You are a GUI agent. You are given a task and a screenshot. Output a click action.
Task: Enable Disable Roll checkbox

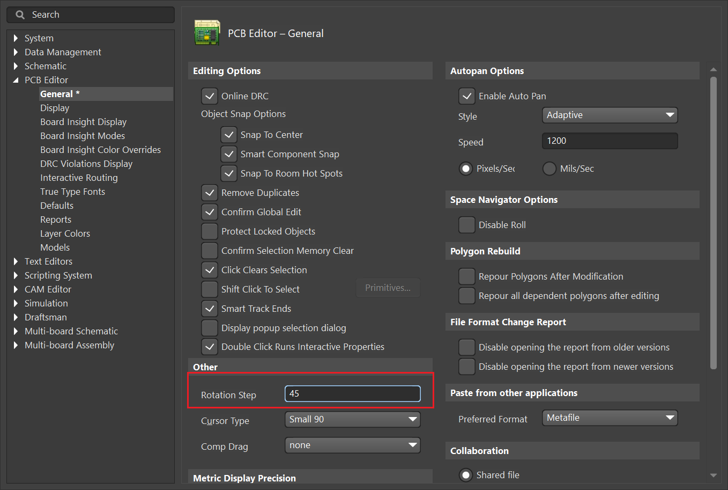[x=466, y=225]
